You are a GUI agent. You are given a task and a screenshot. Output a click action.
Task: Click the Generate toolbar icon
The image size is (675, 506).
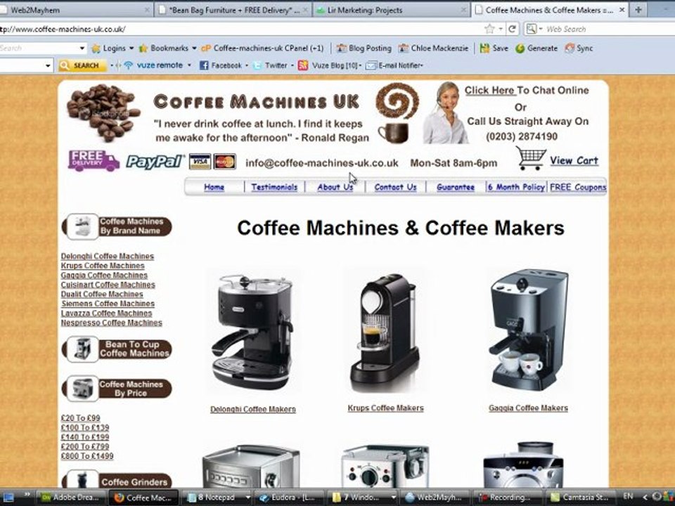click(x=536, y=48)
